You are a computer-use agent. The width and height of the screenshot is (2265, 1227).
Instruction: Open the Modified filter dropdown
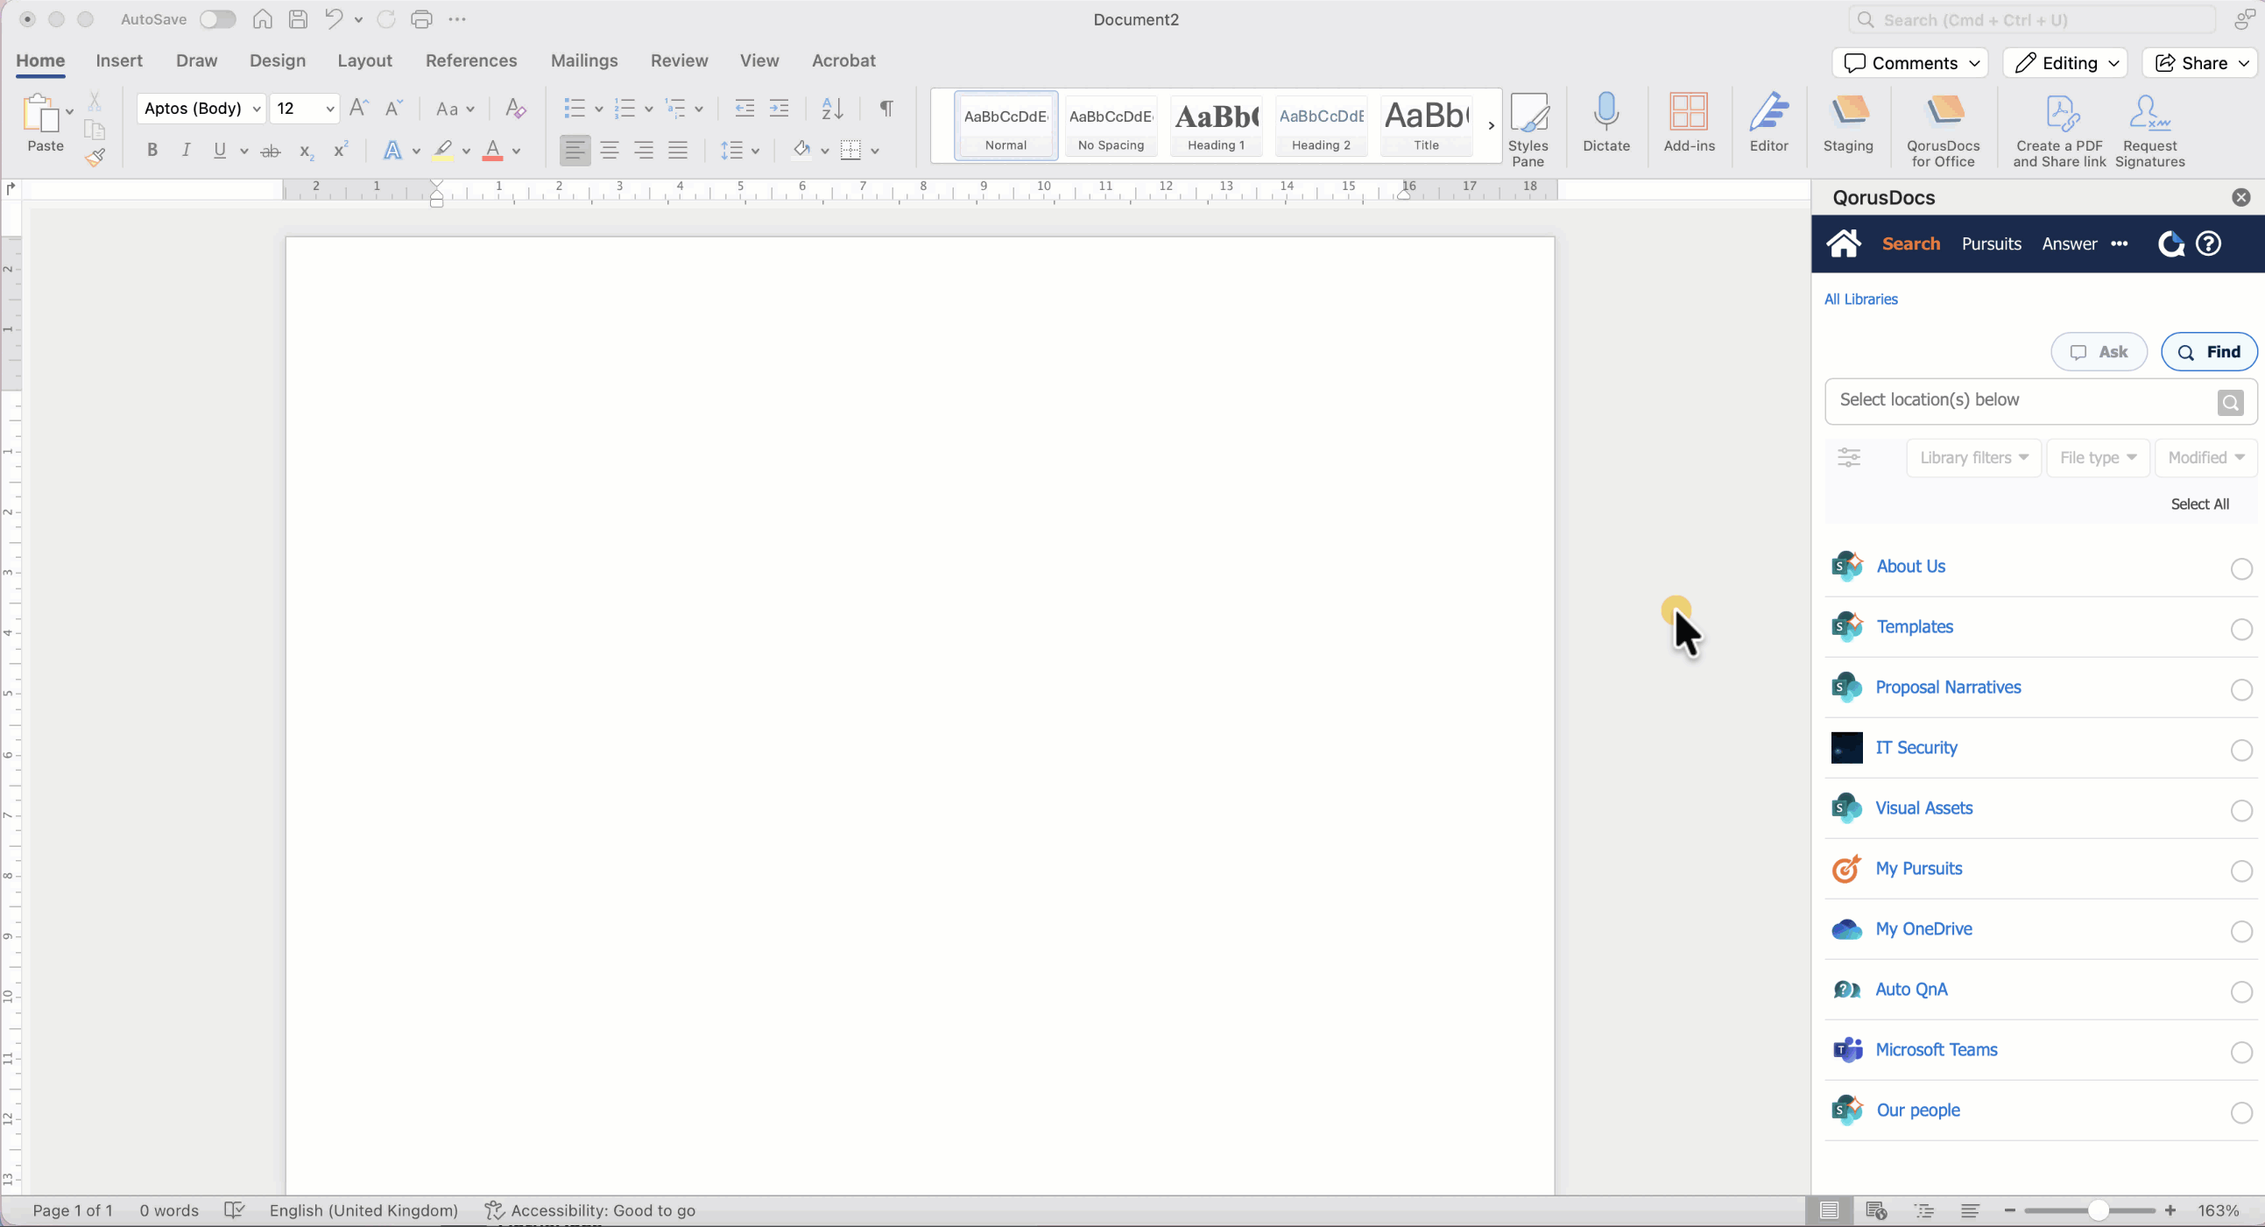coord(2205,457)
